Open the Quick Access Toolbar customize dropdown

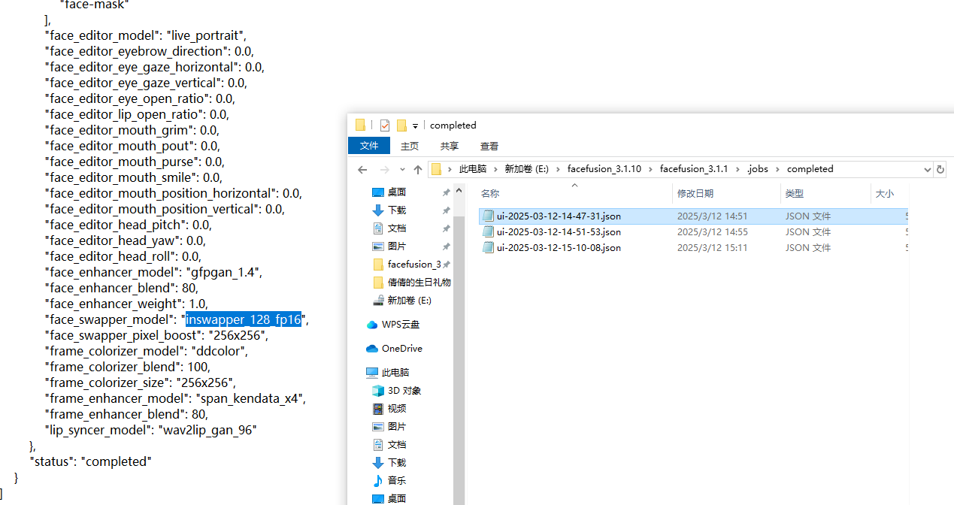click(415, 126)
